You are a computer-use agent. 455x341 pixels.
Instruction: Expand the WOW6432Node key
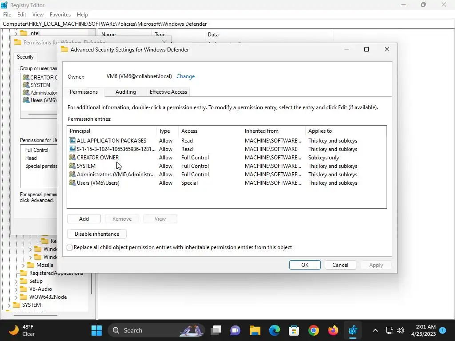coord(16,297)
